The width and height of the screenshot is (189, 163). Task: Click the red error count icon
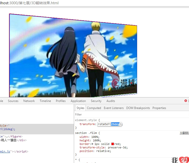(186, 101)
